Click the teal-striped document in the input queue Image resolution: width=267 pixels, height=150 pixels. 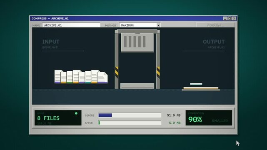click(x=88, y=77)
